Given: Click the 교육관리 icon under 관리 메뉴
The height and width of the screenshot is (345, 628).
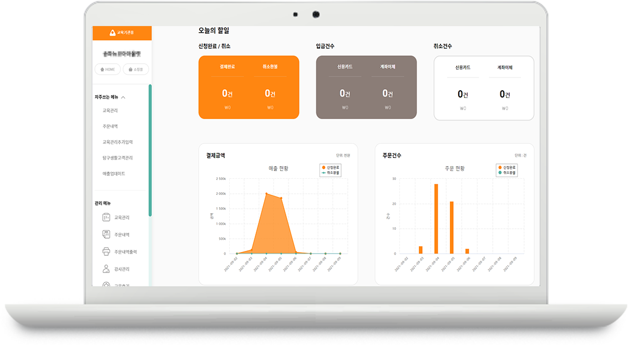Looking at the screenshot, I should [x=106, y=218].
